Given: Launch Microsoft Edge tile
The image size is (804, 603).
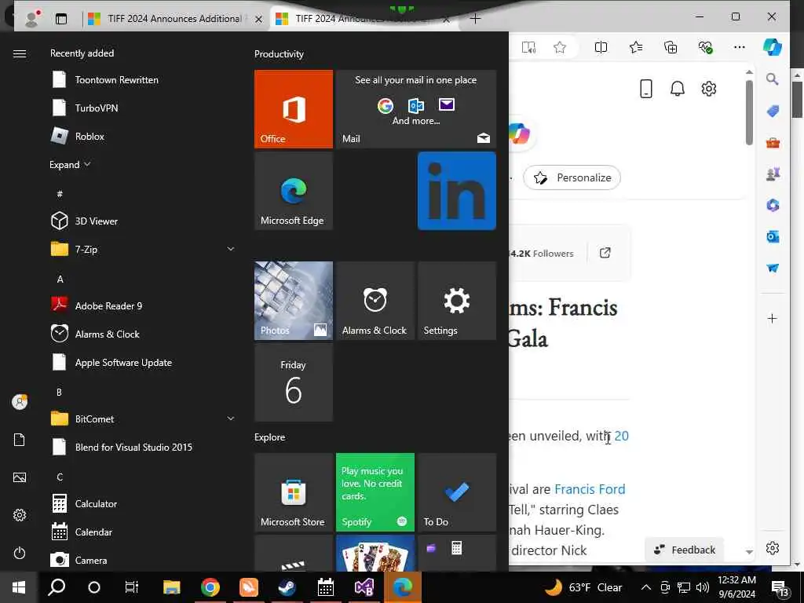Looking at the screenshot, I should pos(294,191).
